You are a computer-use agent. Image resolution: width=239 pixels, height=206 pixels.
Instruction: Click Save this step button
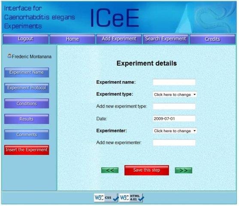click(x=147, y=170)
